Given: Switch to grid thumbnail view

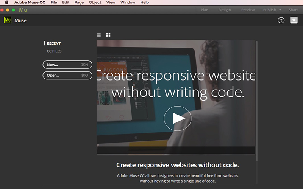Looking at the screenshot, I should (x=108, y=35).
